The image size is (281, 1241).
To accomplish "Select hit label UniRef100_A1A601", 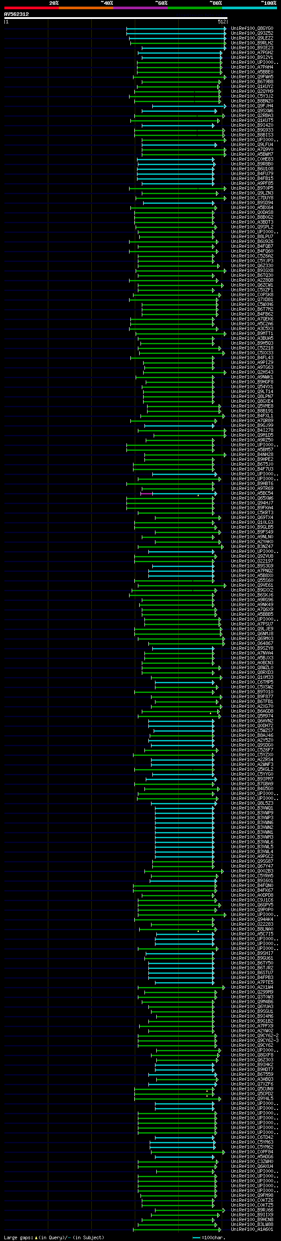I will point(252,1230).
